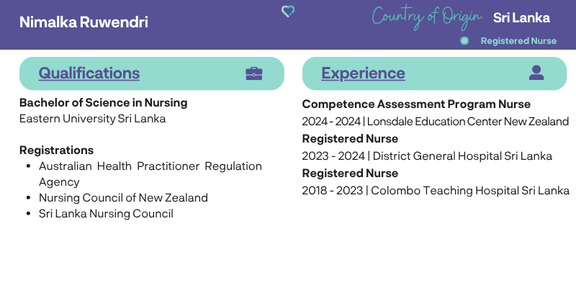The height and width of the screenshot is (288, 576).
Task: Click Lonsdale Education Center New Zealand line
Action: (436, 121)
